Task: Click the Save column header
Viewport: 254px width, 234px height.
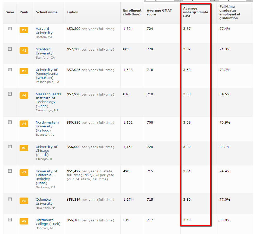Action: [10, 12]
